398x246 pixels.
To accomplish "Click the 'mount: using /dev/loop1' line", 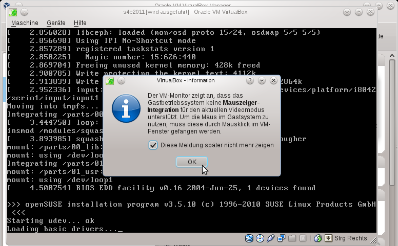I will point(60,180).
